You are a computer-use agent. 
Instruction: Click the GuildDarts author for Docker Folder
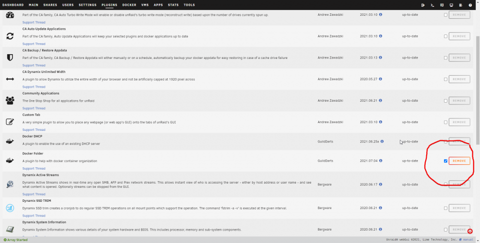(325, 161)
